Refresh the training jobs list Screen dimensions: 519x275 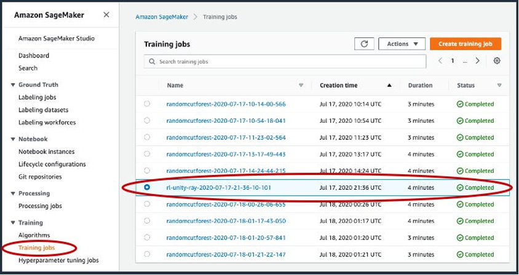pos(364,44)
